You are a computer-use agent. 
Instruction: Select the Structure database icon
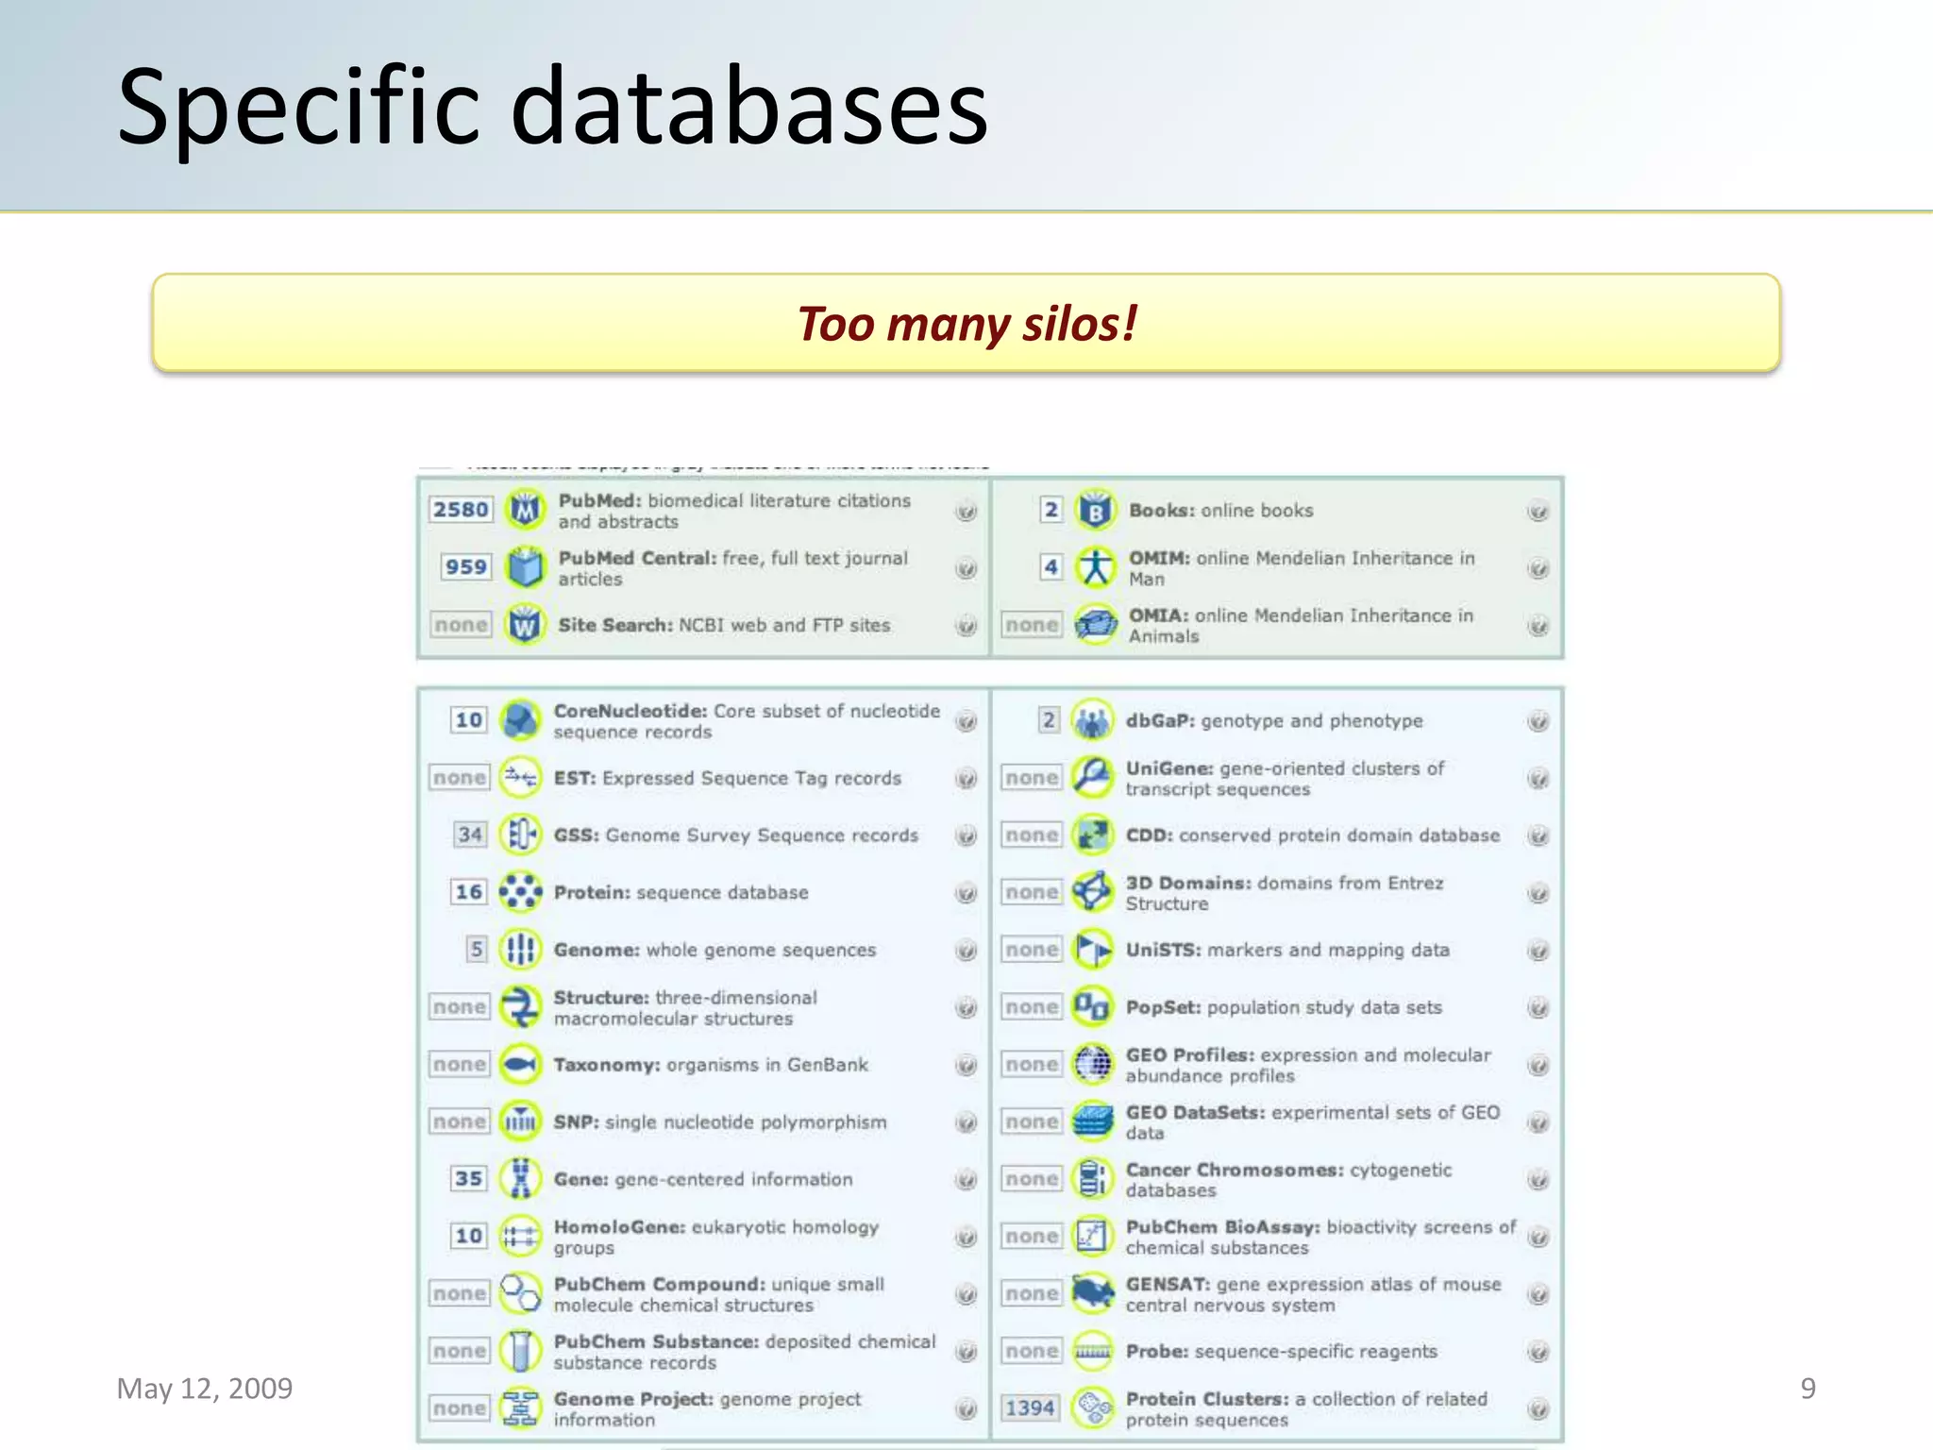tap(520, 1007)
